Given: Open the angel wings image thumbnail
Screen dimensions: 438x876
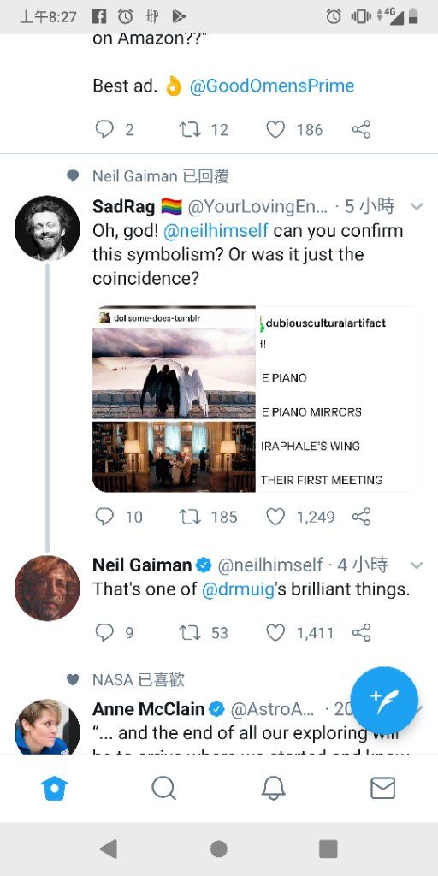Looking at the screenshot, I should tap(174, 373).
